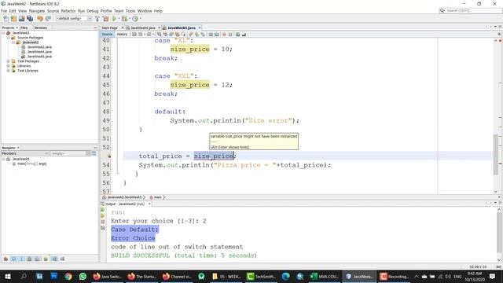Open the Tools menu

[x=130, y=11]
